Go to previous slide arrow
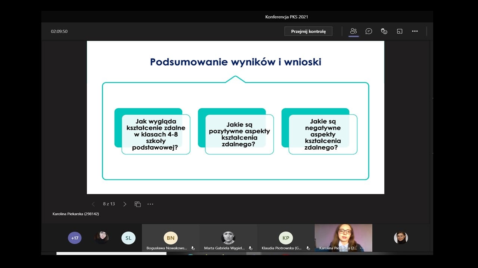Image resolution: width=478 pixels, height=268 pixels. (93, 204)
